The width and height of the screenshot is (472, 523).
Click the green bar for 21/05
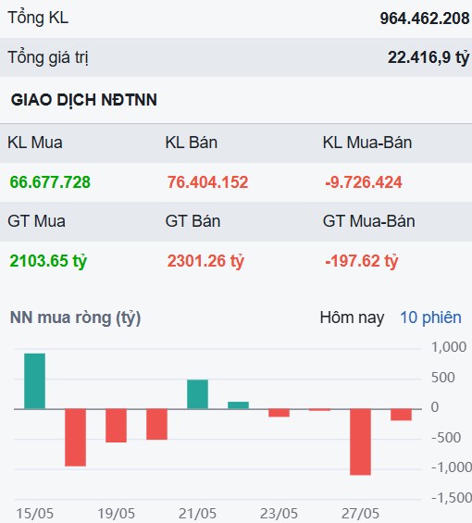coord(197,394)
